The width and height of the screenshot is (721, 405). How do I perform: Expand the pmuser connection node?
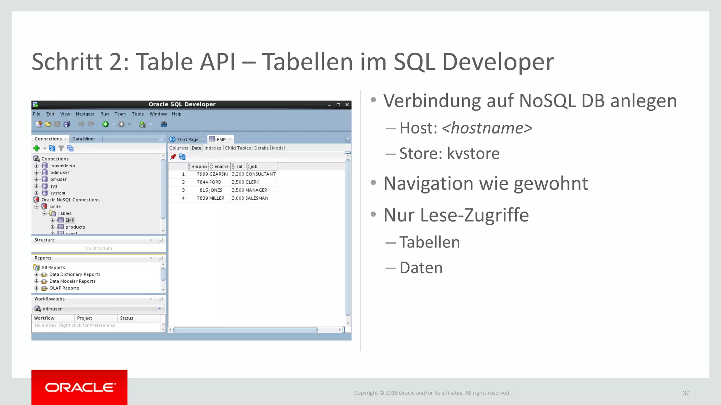click(36, 179)
